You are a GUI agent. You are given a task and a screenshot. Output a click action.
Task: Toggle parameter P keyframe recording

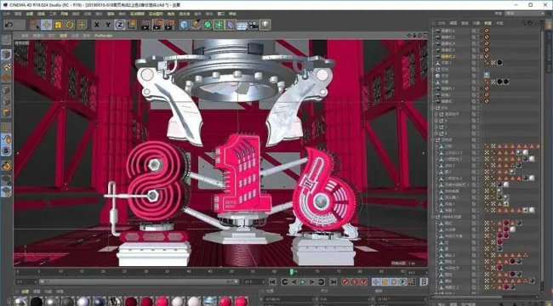[x=402, y=281]
